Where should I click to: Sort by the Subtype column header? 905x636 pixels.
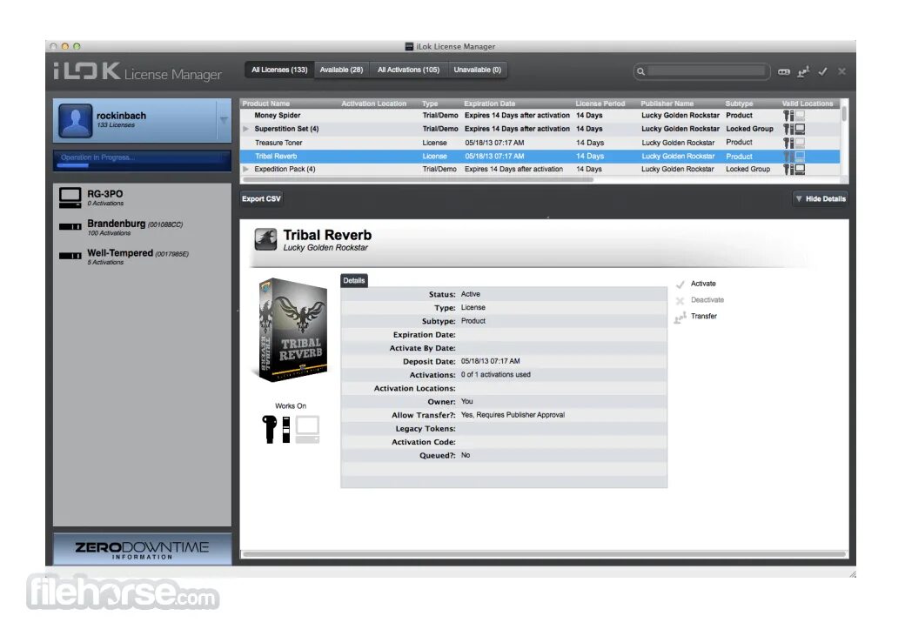740,104
